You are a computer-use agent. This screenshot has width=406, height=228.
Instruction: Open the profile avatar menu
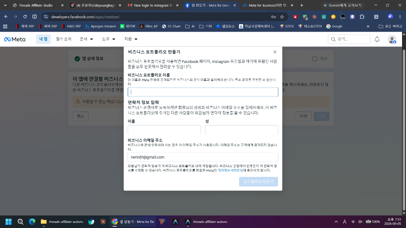point(392,39)
